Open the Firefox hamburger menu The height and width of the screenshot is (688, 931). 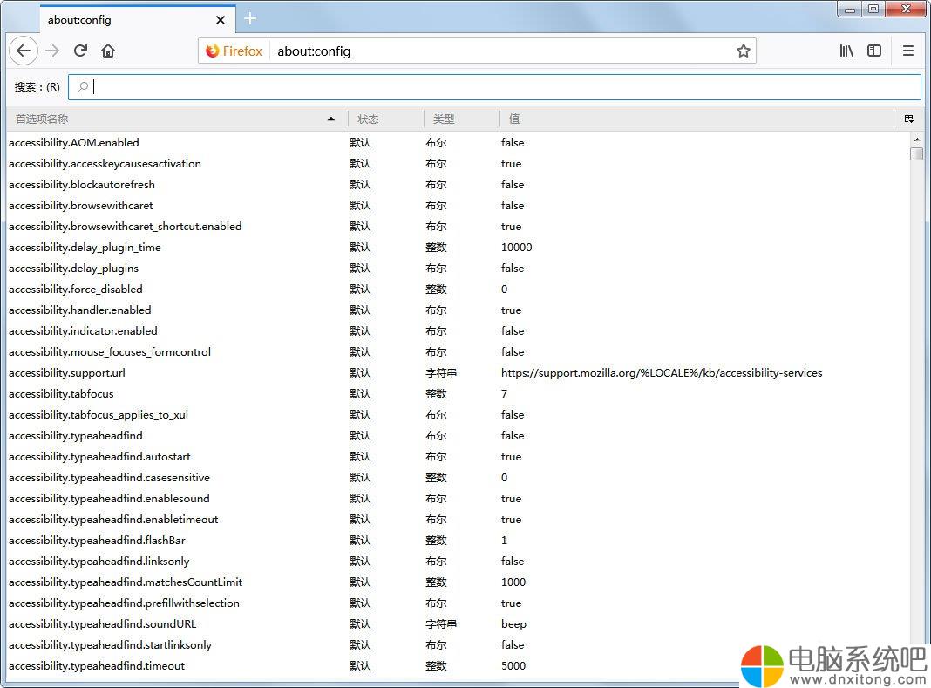tap(907, 51)
